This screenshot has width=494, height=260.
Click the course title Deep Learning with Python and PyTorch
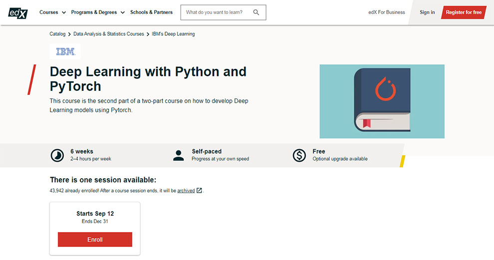148,79
